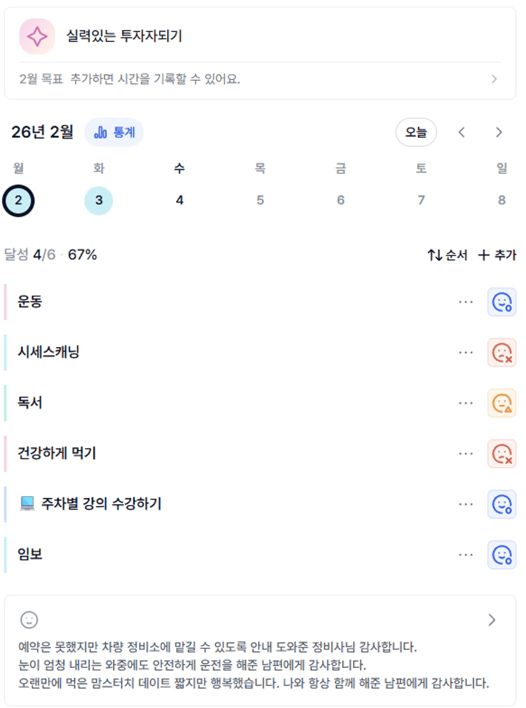Screen dimensions: 526x708
Task: Go to the next week arrow
Action: point(499,132)
